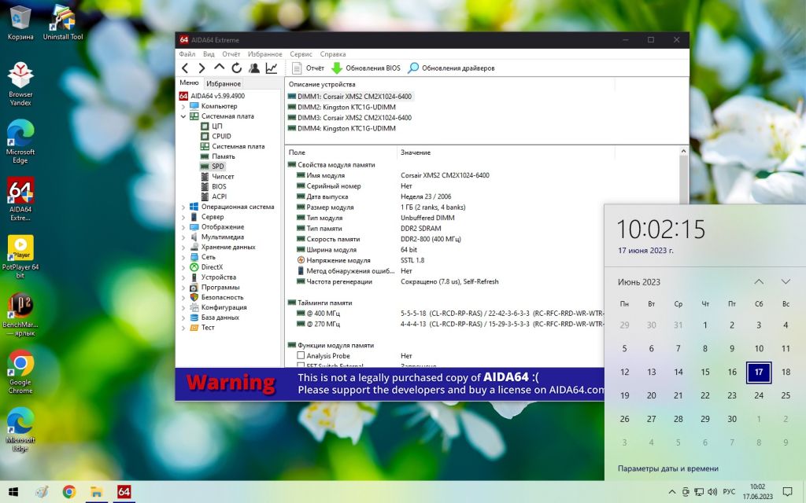The image size is (806, 503).
Task: Open the graph chart toolbar icon
Action: (272, 68)
